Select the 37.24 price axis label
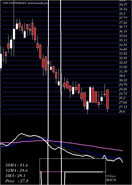Screen dimensions: 132x185 coord(123,22)
